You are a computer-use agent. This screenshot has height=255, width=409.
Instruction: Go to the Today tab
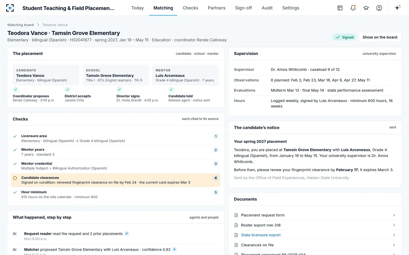pyautogui.click(x=137, y=8)
